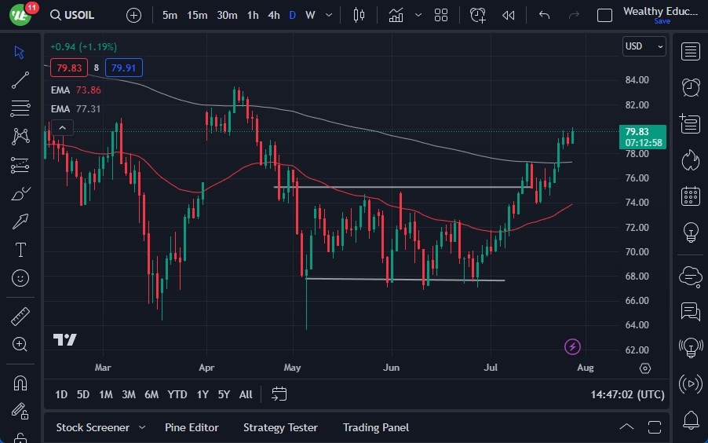Click the text annotation tool
Screen dimensions: 708x443
click(x=20, y=250)
